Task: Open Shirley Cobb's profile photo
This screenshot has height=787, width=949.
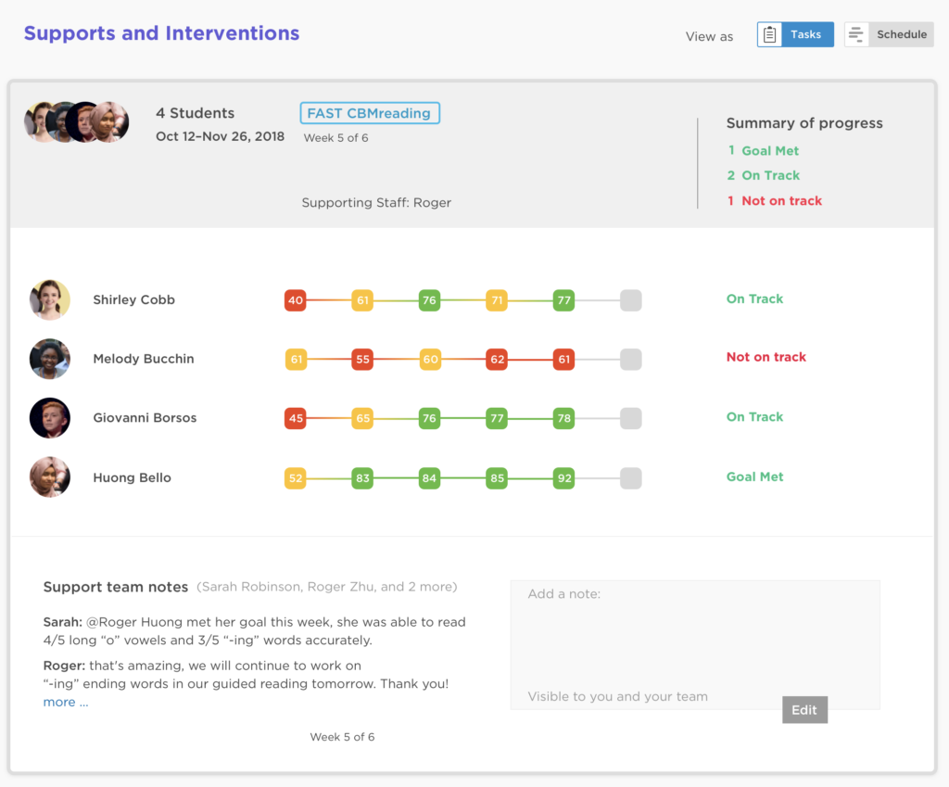Action: coord(50,299)
